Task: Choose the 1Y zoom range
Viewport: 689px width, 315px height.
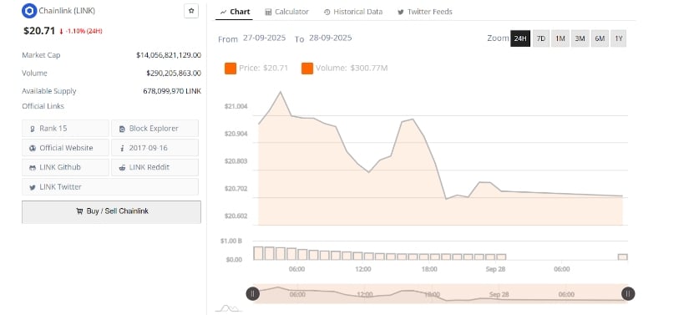Action: tap(619, 38)
